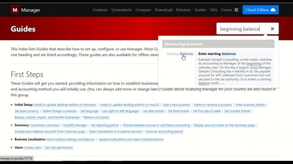The height and width of the screenshot is (164, 293).
Task: Open the 'Set language' guide
Action: coord(89,111)
